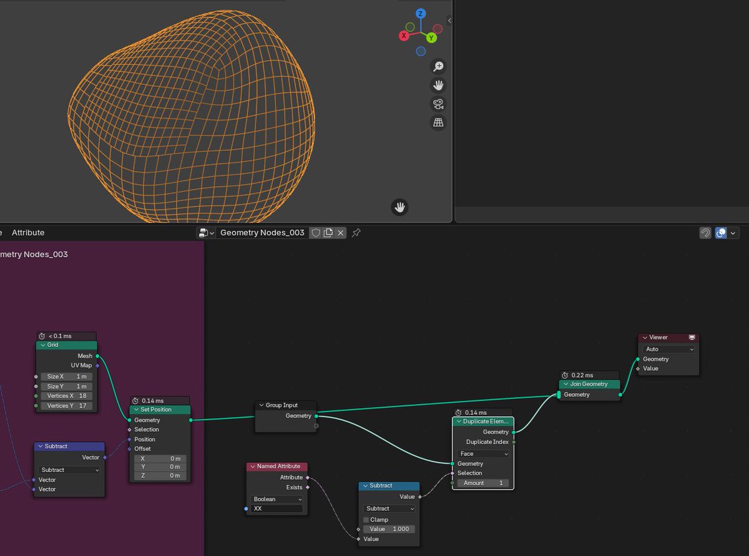This screenshot has height=556, width=749.
Task: Select the math Subtract node header
Action: [389, 485]
